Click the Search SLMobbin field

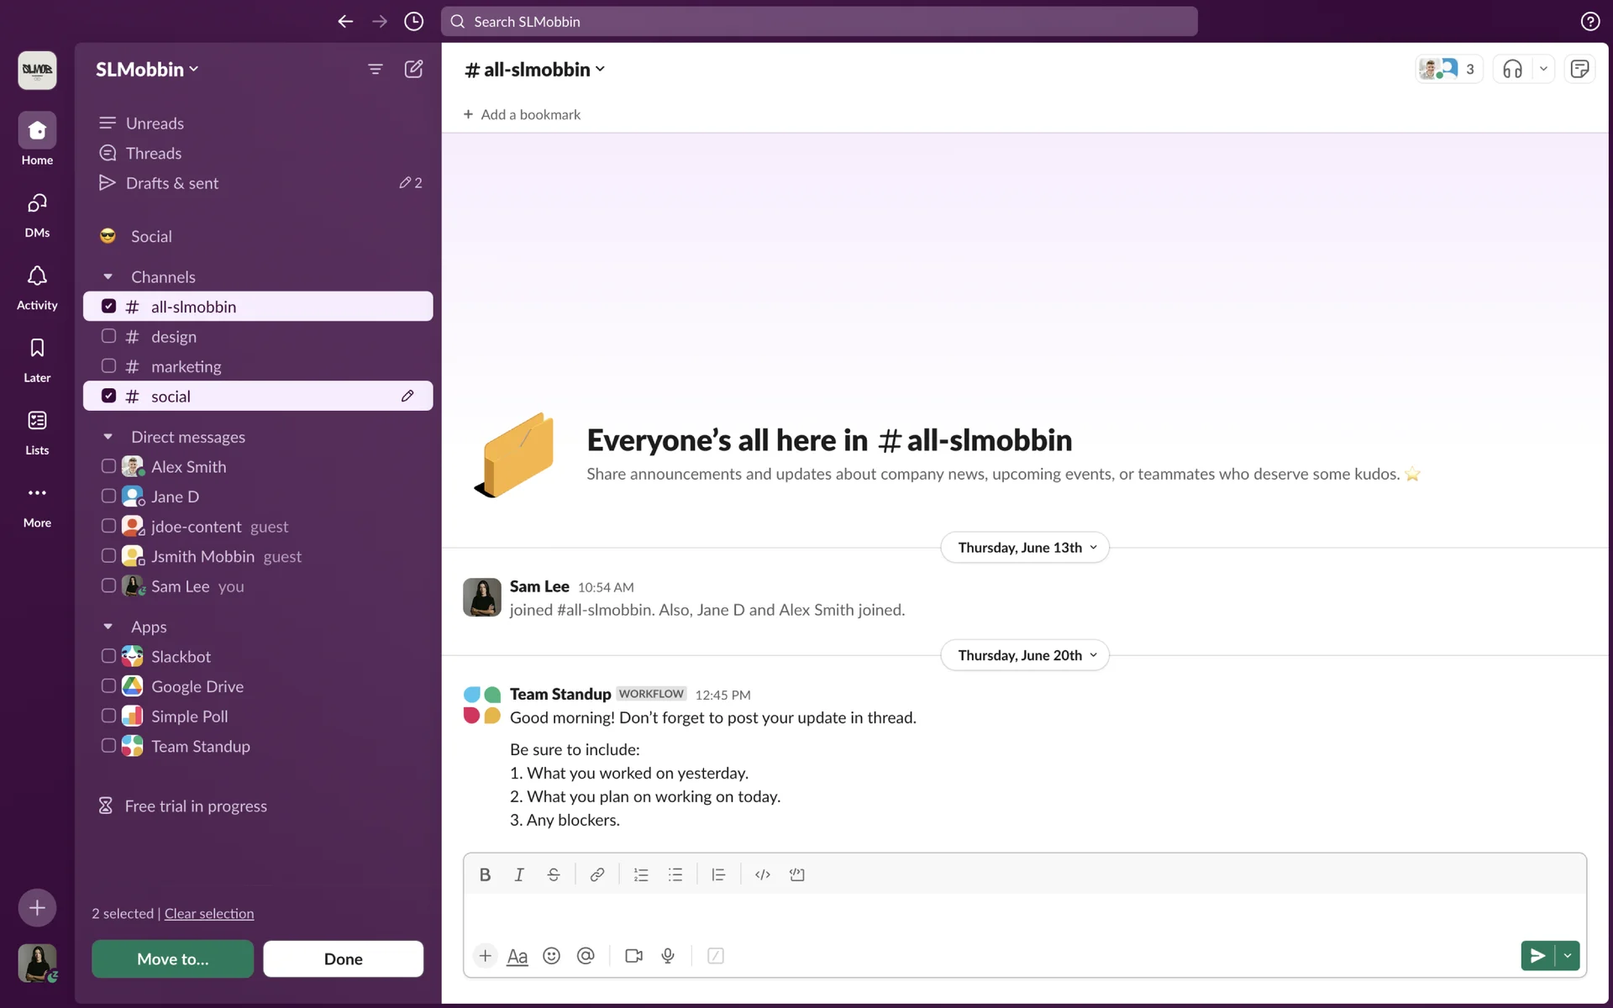tap(819, 22)
